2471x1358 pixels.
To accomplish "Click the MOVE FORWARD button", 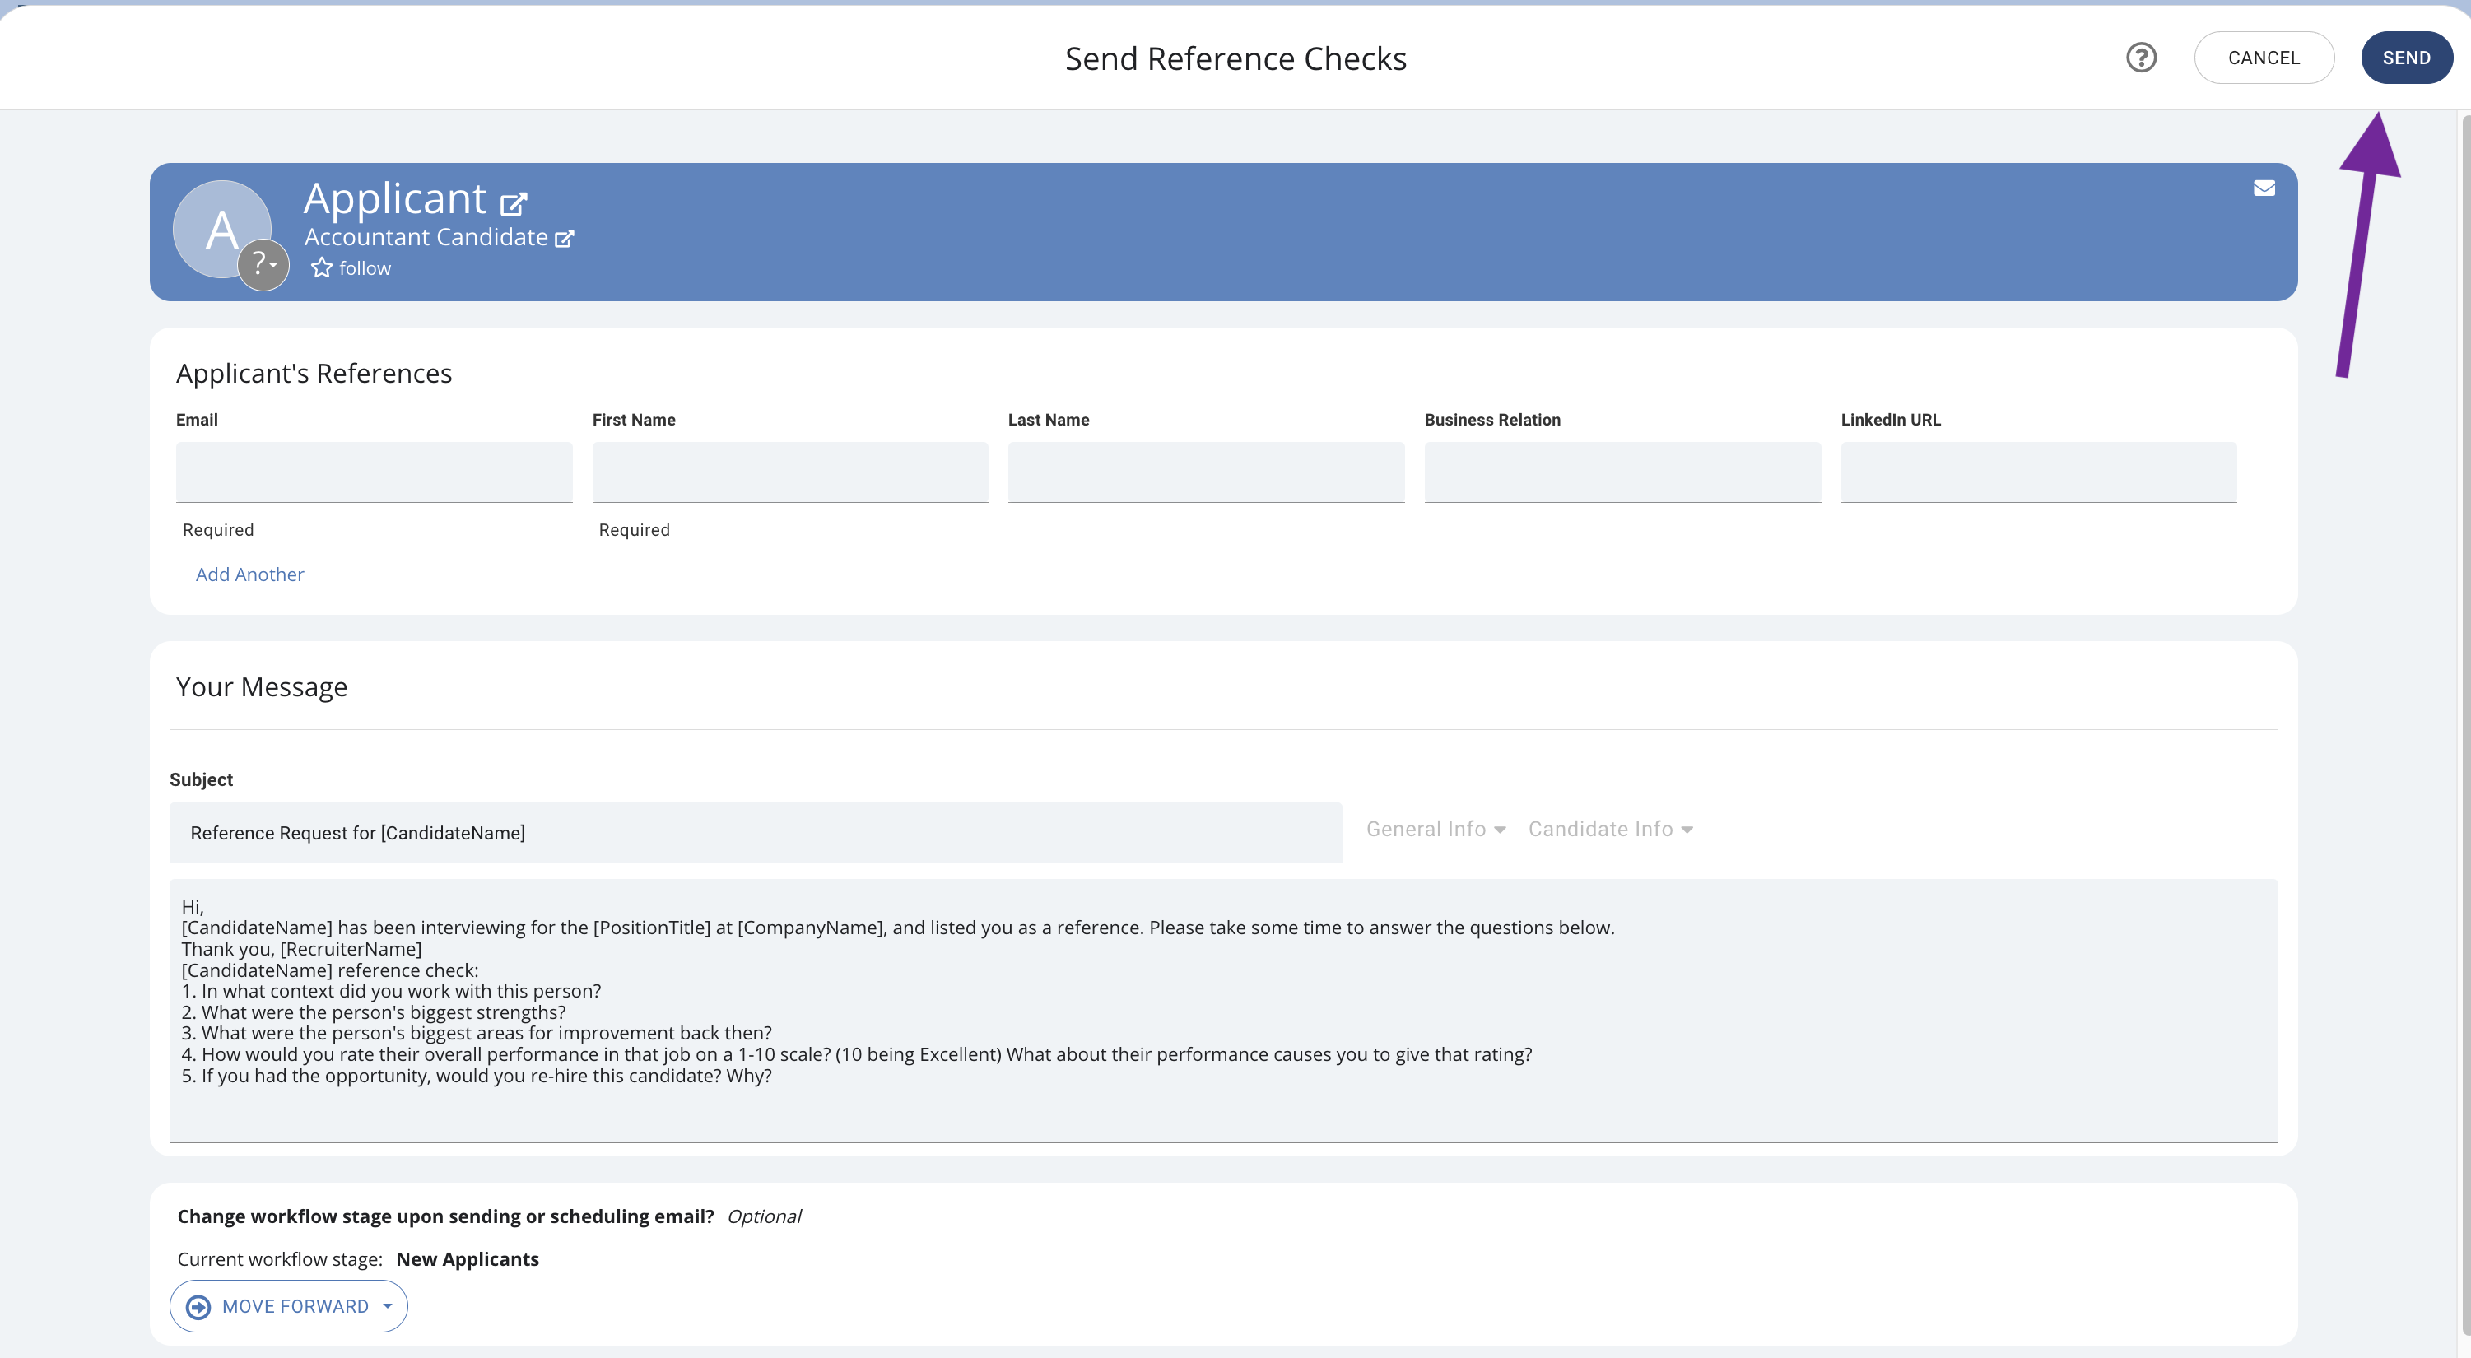I will click(289, 1306).
